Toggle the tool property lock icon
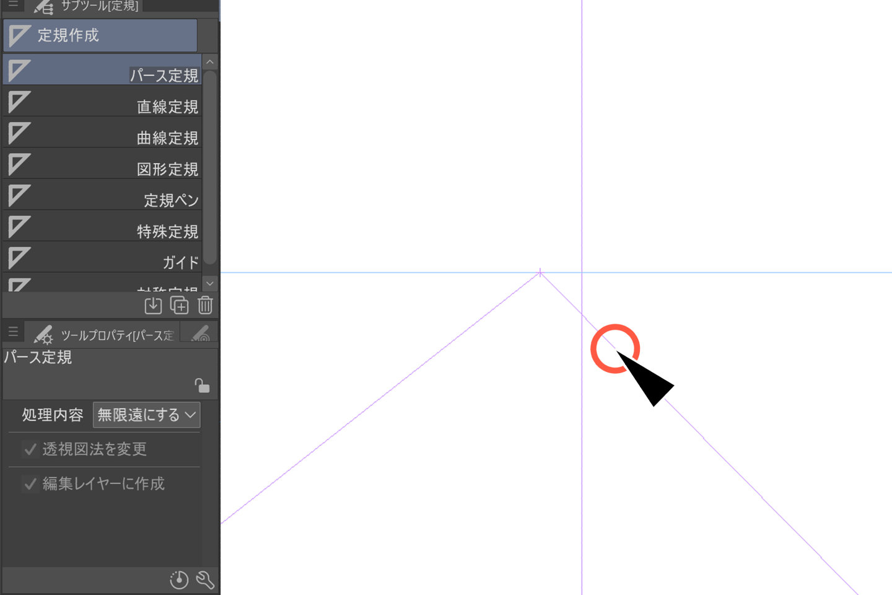892x595 pixels. (202, 386)
